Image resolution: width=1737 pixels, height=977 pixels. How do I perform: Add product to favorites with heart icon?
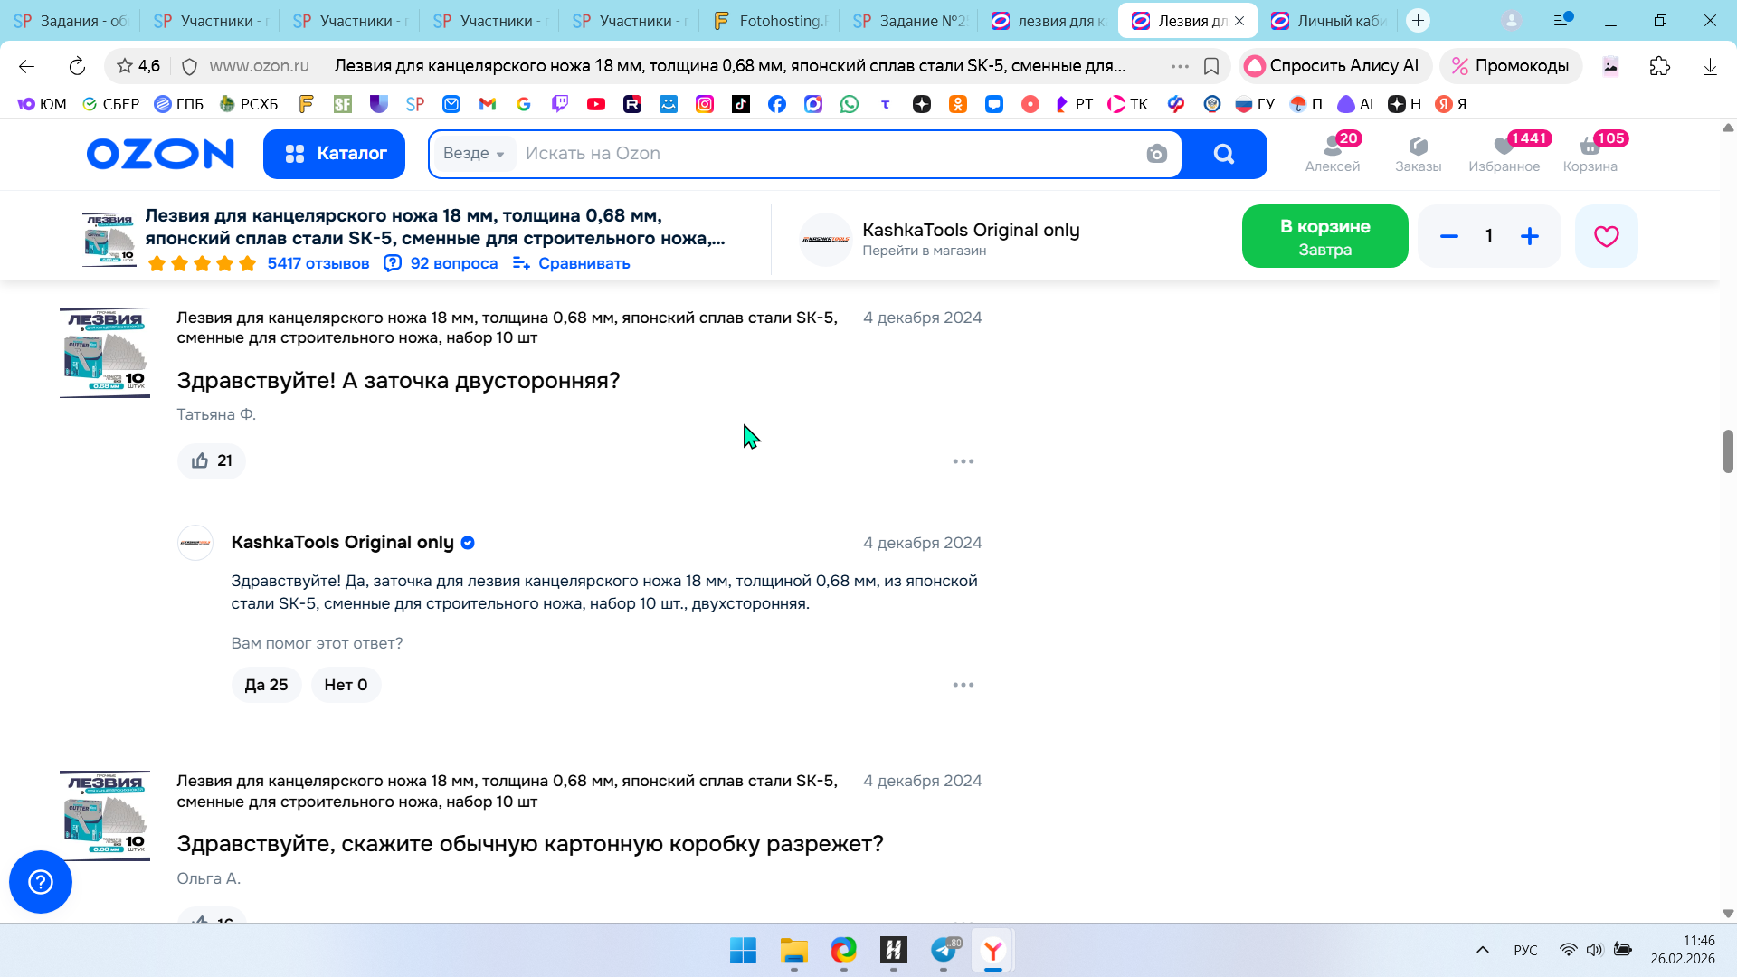click(x=1606, y=236)
